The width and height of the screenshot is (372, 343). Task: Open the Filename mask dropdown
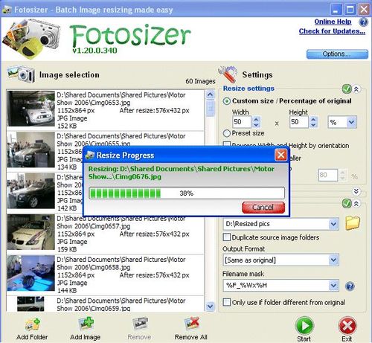point(333,286)
